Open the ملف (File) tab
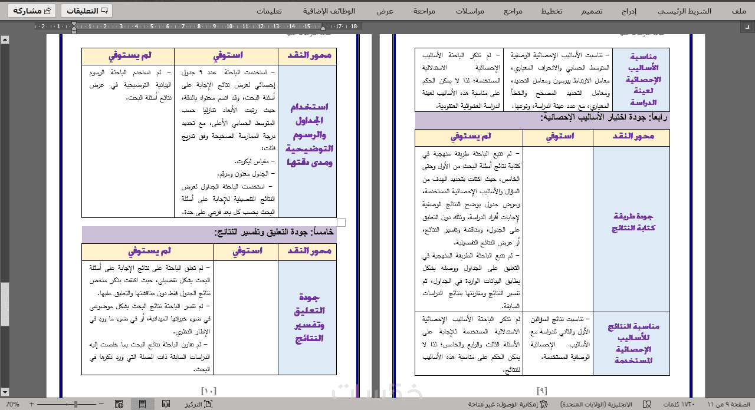Image resolution: width=755 pixels, height=410 pixels. coord(738,11)
